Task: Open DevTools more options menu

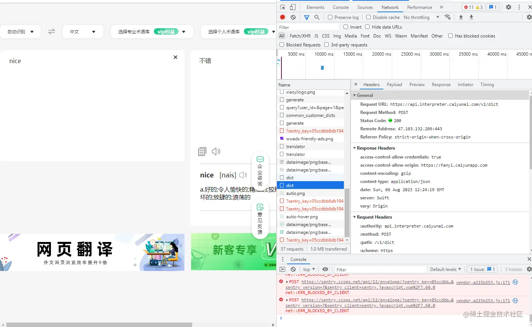Action: (x=519, y=7)
